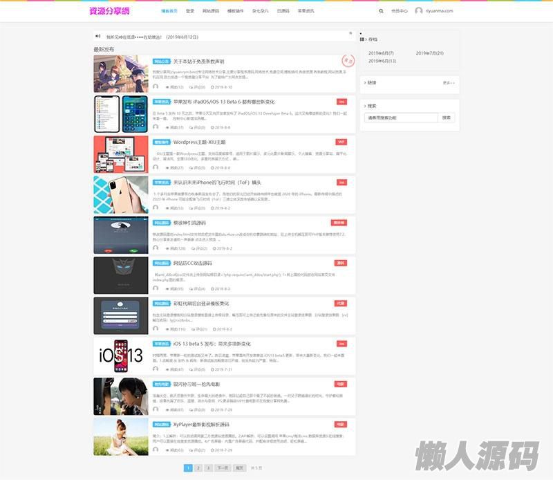This screenshot has height=480, width=553.
Task: Click the 尾页 pagination button
Action: 239,468
